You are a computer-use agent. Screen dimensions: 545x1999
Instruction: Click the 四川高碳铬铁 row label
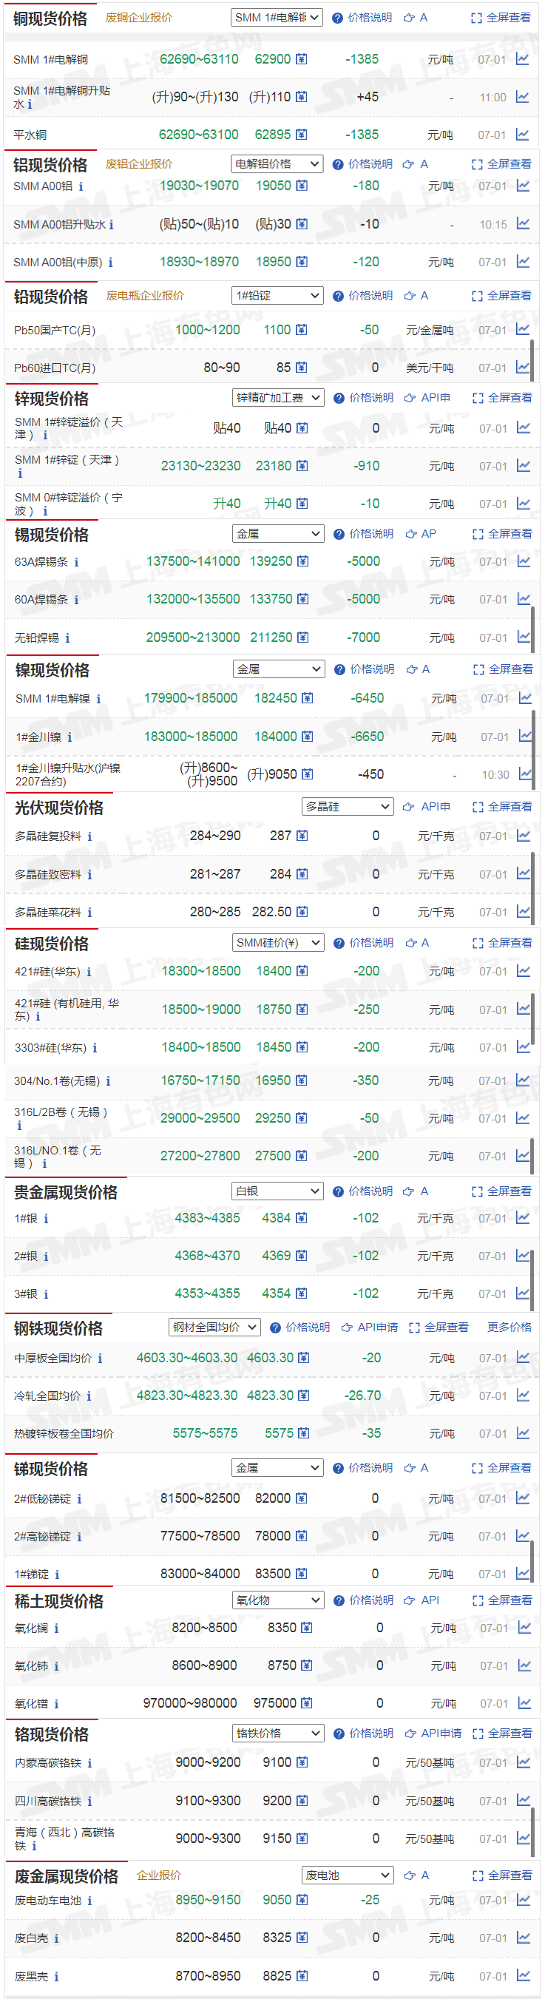pyautogui.click(x=48, y=1801)
